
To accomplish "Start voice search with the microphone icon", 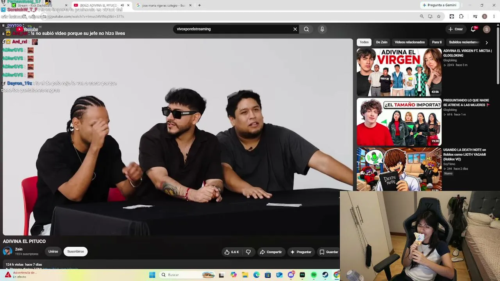I will (322, 29).
